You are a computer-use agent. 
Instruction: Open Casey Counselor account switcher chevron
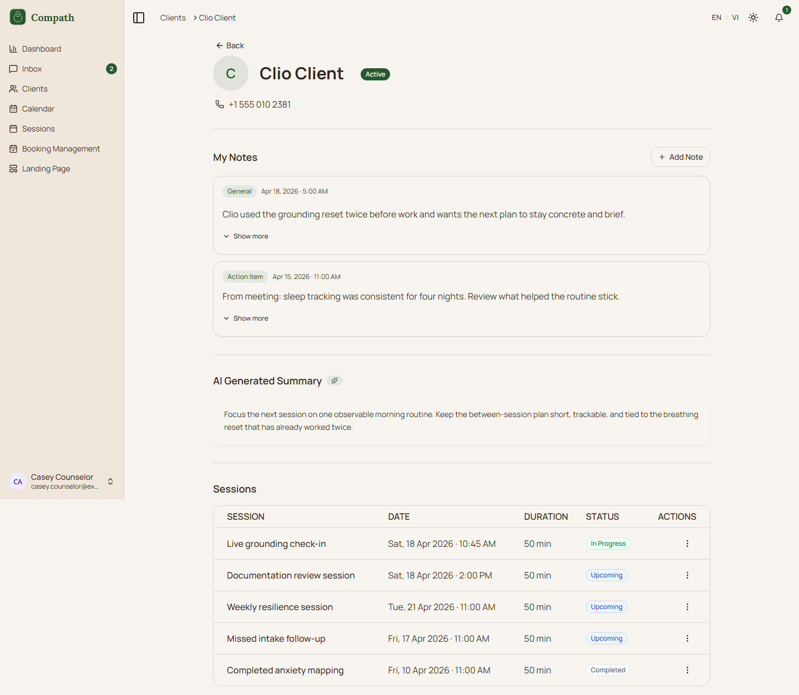(x=110, y=481)
